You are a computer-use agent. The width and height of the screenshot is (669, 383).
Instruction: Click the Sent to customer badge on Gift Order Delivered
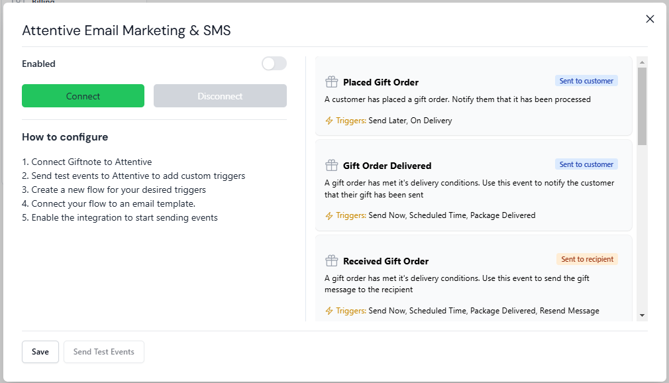tap(586, 164)
